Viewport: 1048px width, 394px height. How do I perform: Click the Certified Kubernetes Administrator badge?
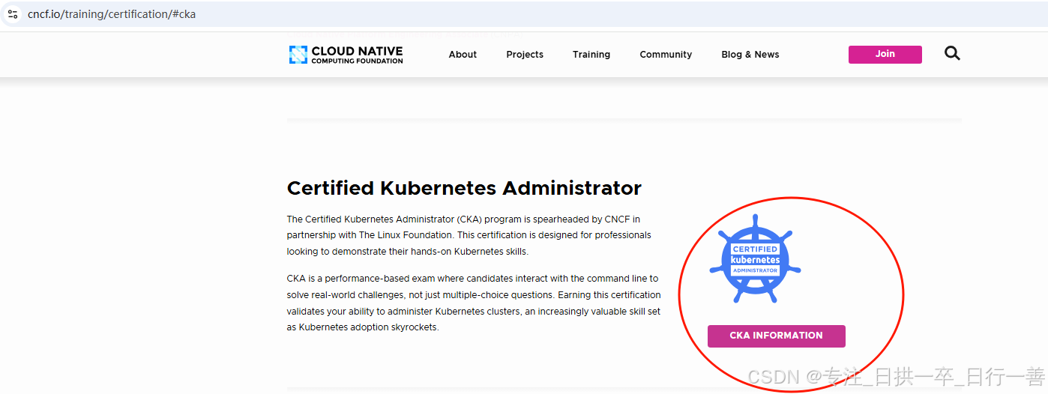click(x=755, y=258)
